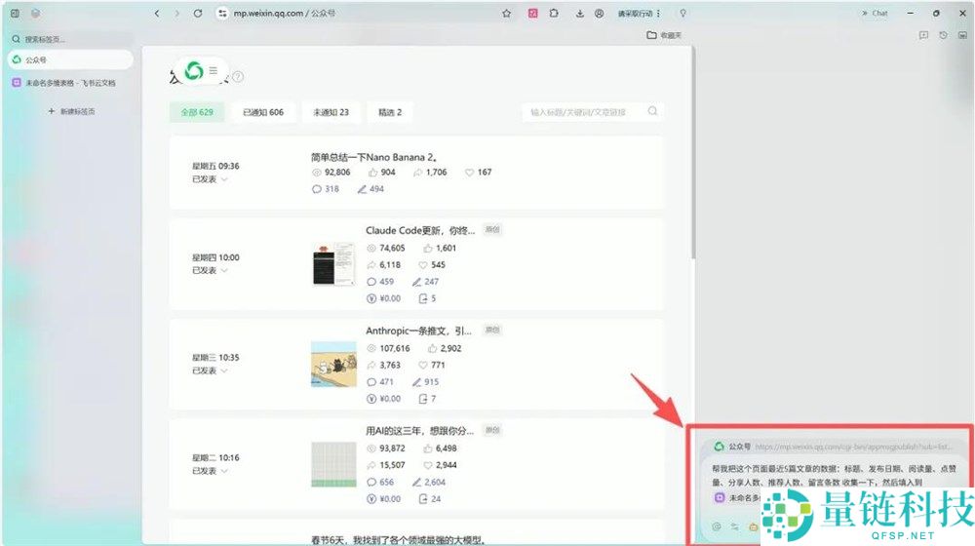Click the view count 107,616

coord(395,348)
